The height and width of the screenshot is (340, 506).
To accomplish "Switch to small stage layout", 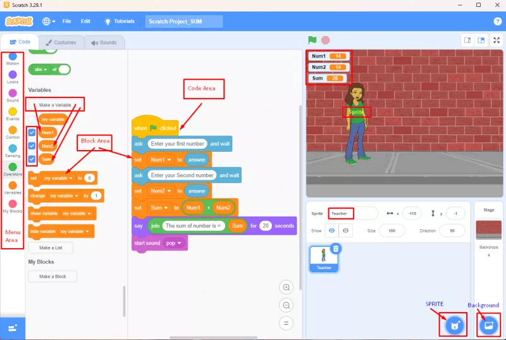I will point(467,41).
